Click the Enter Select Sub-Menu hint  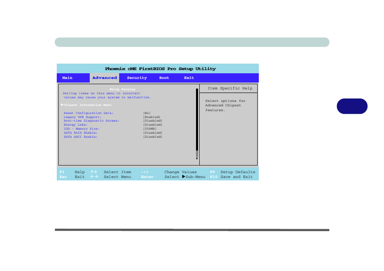(173, 177)
